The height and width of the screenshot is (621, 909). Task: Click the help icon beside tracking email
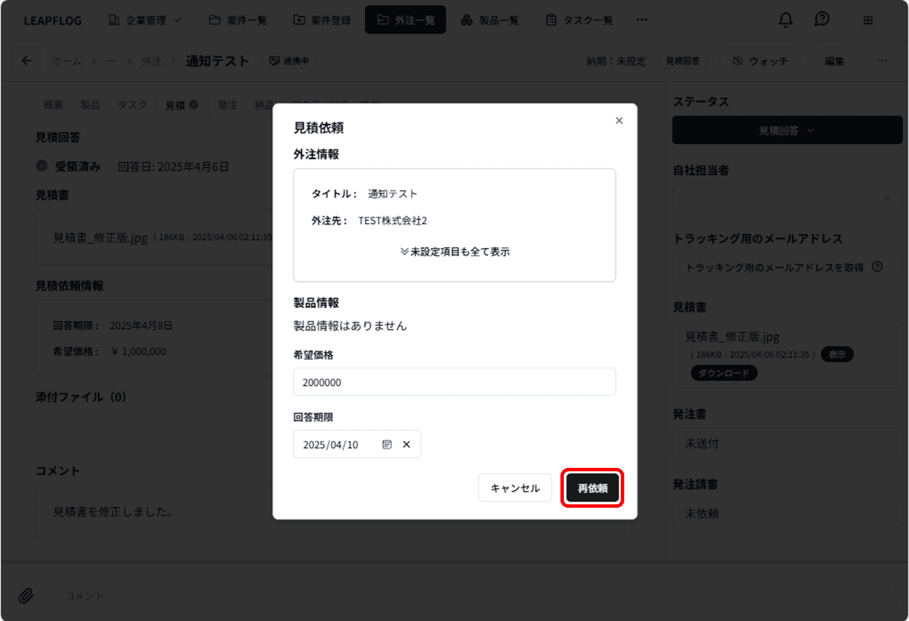point(878,266)
